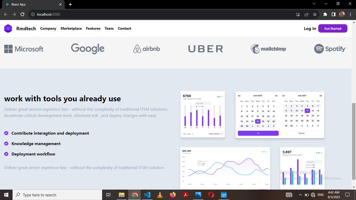
Task: Click check icon beside Contribute interagtion and deployment
Action: (6, 133)
